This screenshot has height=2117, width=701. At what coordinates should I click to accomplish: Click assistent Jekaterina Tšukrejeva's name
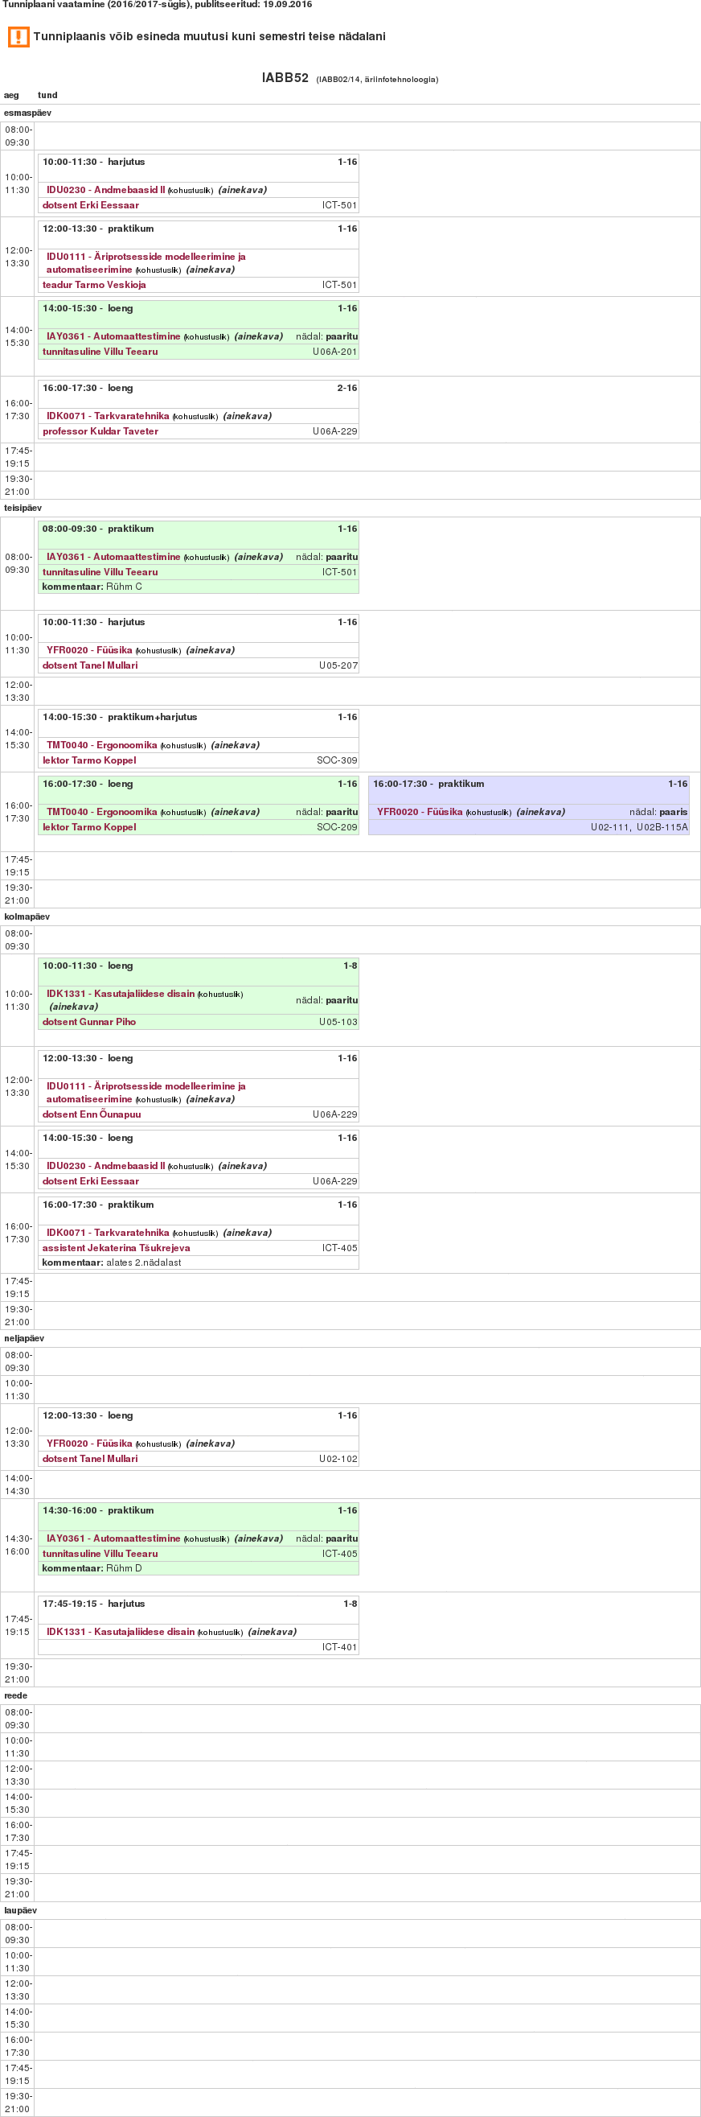click(116, 1248)
